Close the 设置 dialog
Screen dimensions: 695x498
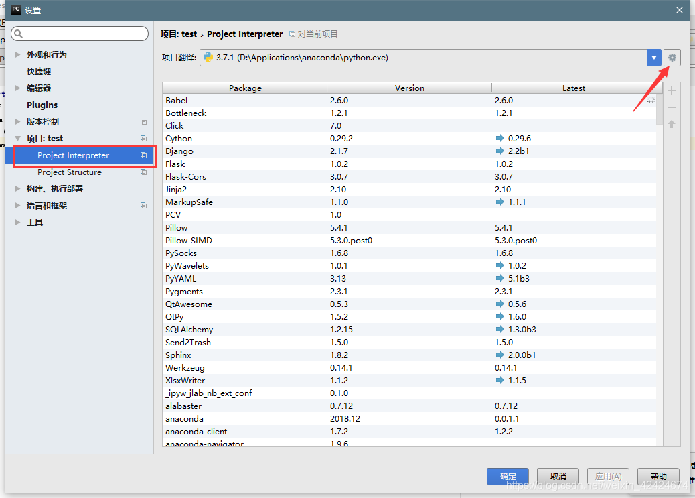[680, 10]
